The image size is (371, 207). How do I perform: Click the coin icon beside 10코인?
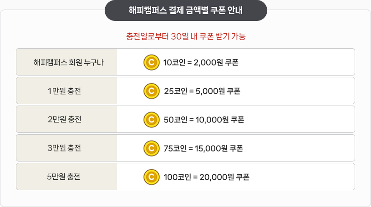152,62
